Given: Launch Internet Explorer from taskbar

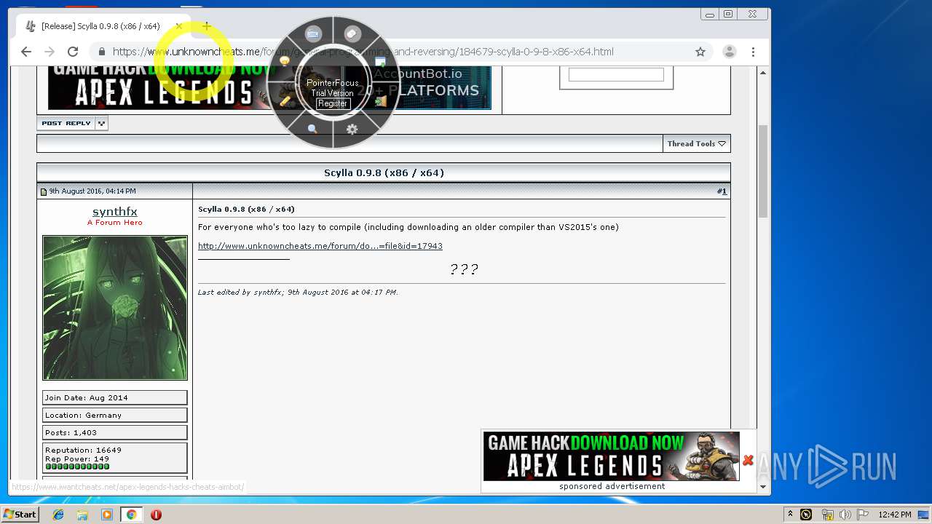Looking at the screenshot, I should click(58, 515).
